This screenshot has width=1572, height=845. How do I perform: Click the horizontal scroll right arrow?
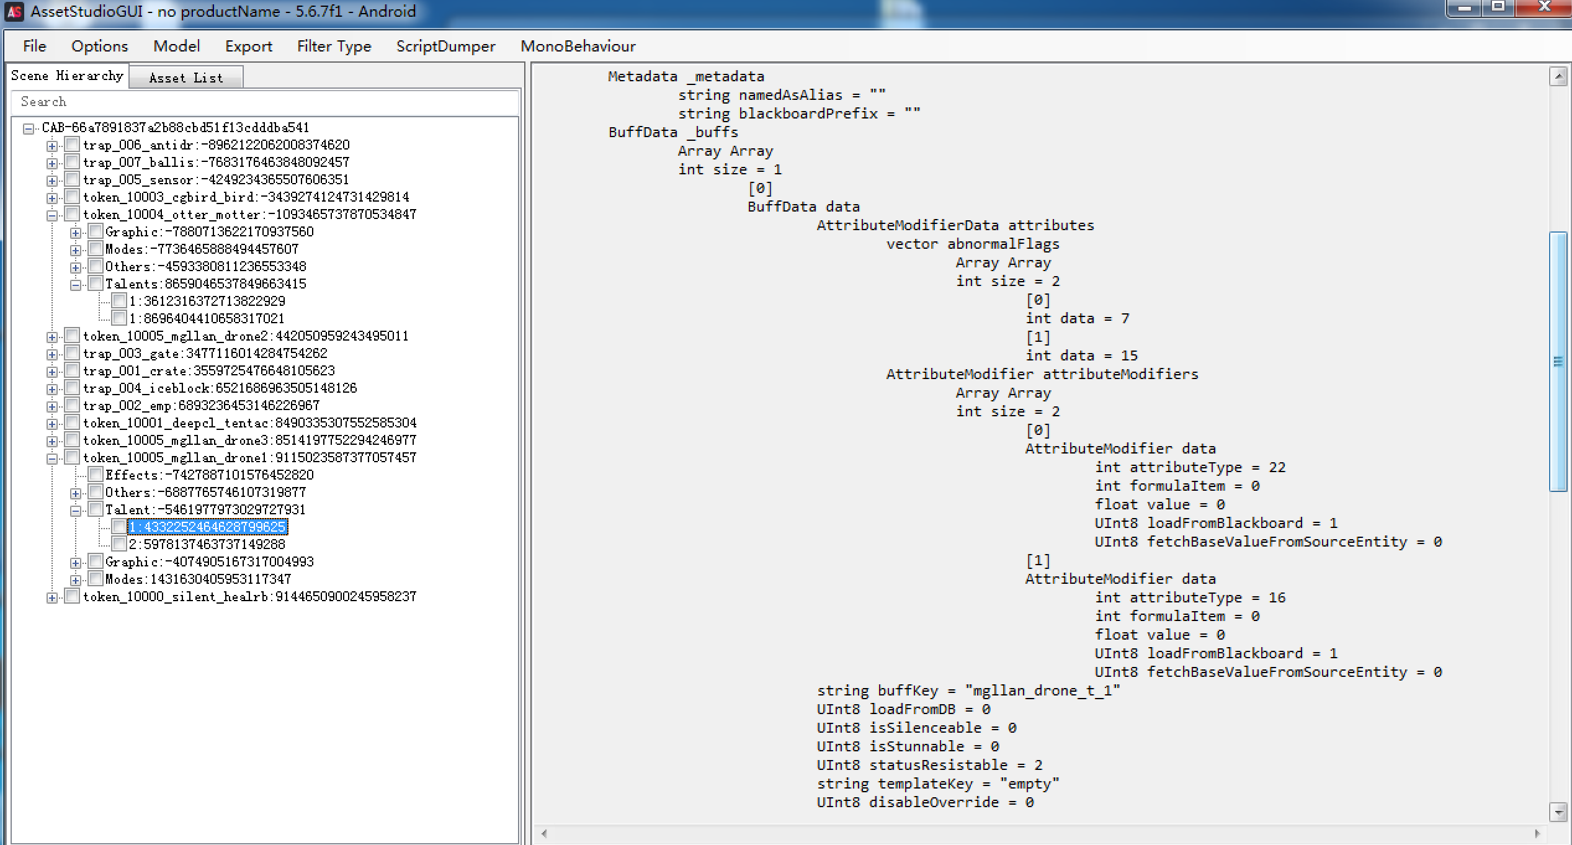[1537, 833]
